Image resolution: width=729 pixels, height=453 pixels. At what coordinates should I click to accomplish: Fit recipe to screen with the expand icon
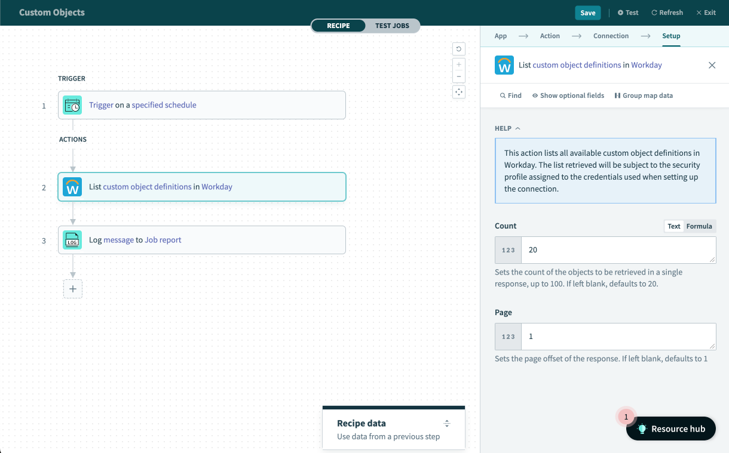coord(459,92)
